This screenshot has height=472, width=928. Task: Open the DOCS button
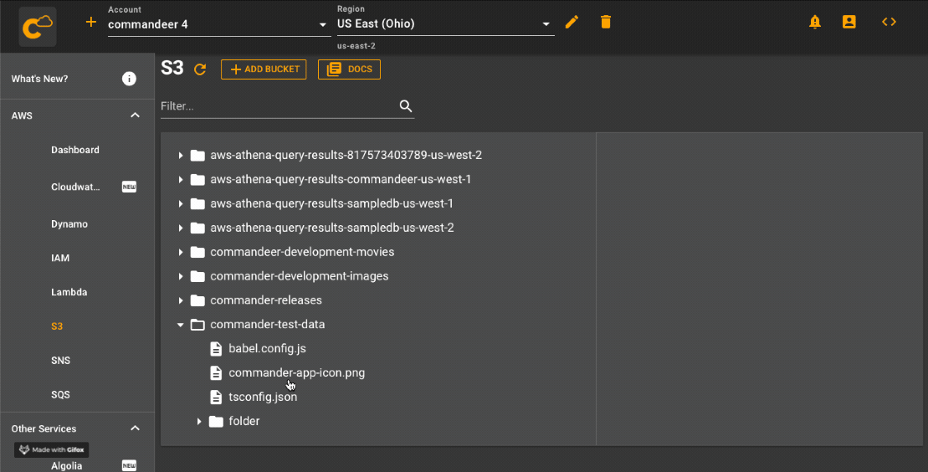click(349, 69)
